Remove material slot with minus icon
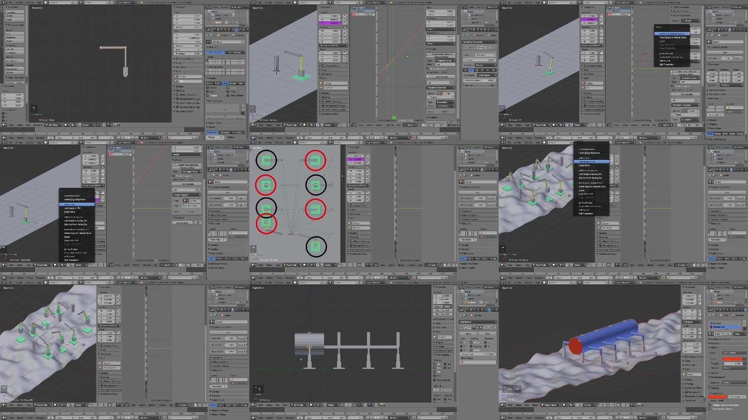This screenshot has height=420, width=748. pos(745,325)
